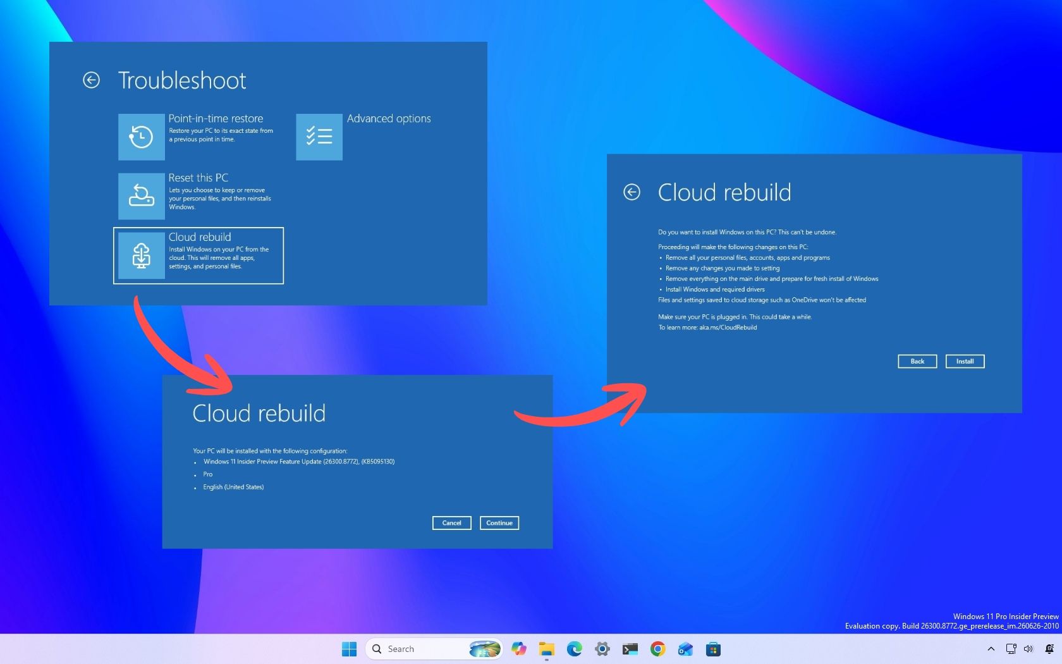Screen dimensions: 1062x664
Task: Open network status in system tray
Action: coord(1011,649)
